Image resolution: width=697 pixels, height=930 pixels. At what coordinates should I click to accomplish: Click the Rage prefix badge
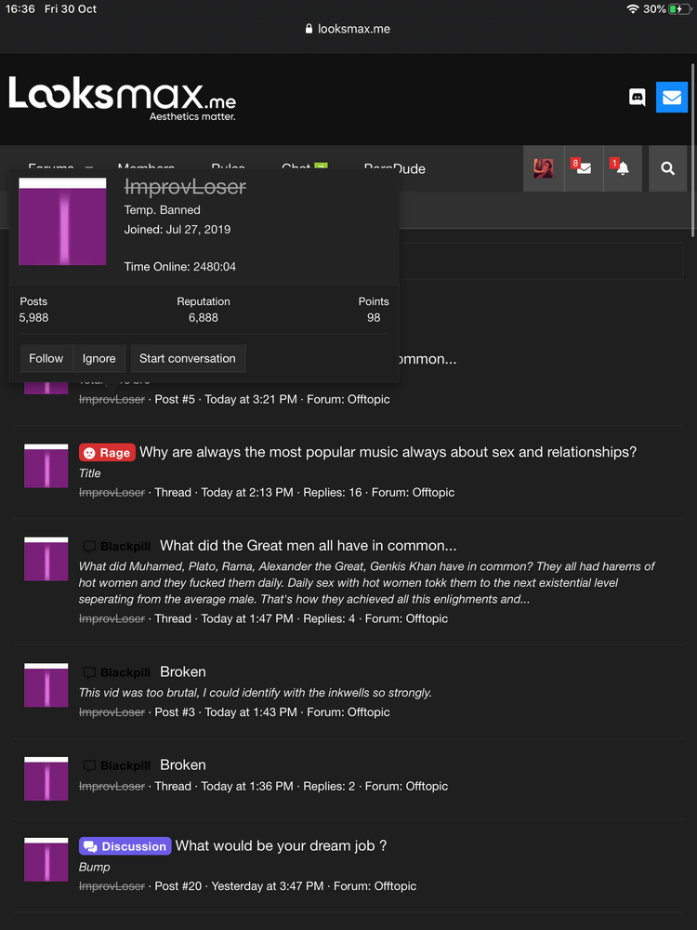(107, 453)
